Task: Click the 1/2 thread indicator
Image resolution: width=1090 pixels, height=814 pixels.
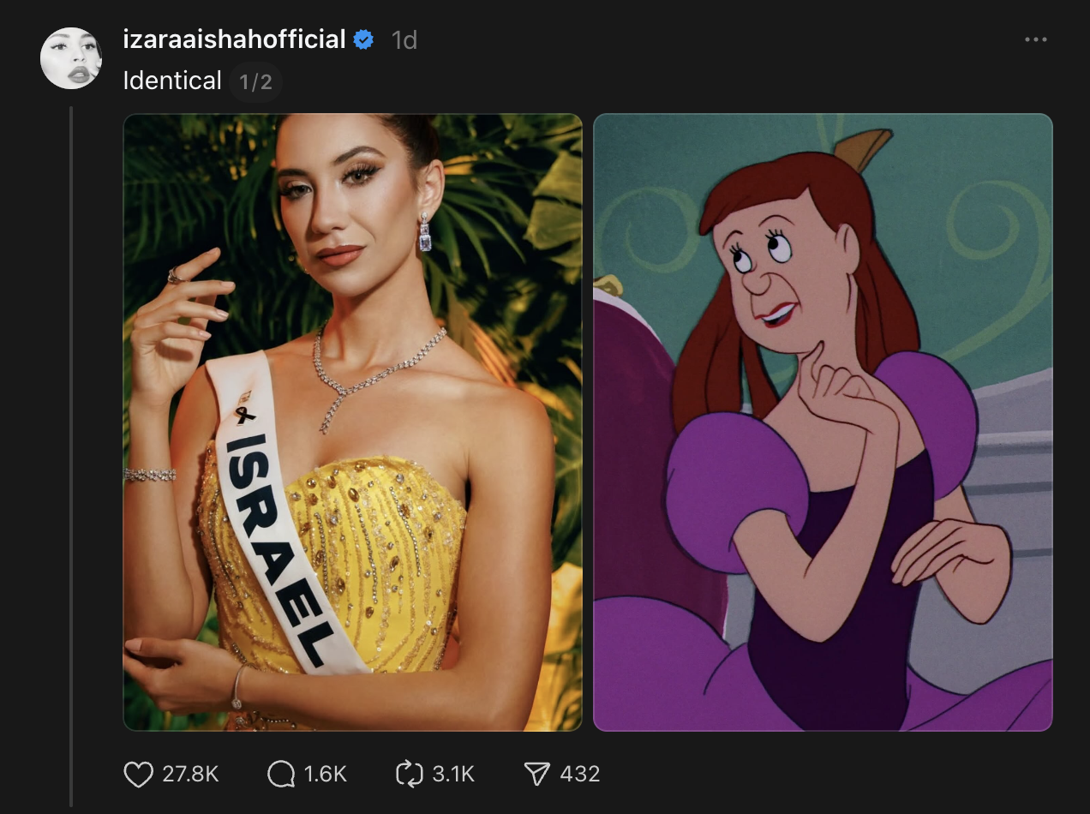Action: 255,82
